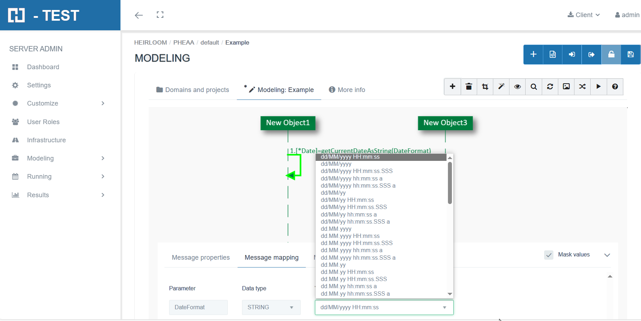
Task: Click the magnifier search icon
Action: (x=534, y=87)
